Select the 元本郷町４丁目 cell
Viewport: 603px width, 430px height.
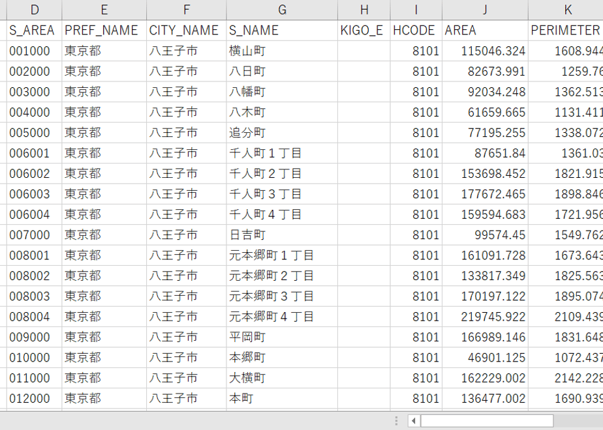tap(282, 317)
